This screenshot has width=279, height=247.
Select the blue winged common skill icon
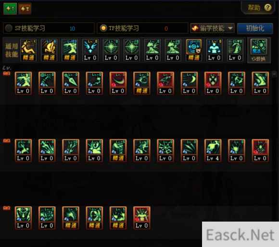coord(90,50)
